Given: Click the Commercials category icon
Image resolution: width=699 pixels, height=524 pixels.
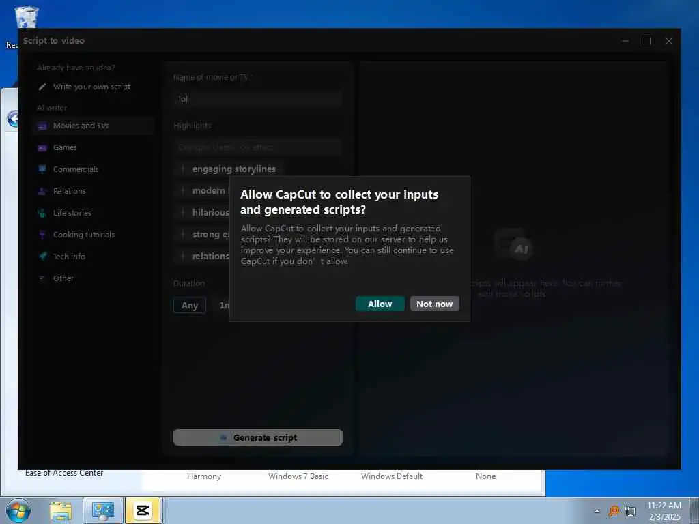Looking at the screenshot, I should [x=42, y=169].
